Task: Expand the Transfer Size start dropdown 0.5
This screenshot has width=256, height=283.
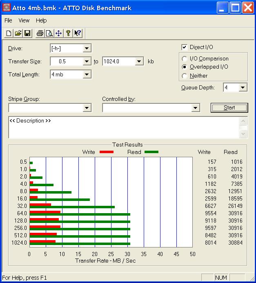Action: point(87,61)
